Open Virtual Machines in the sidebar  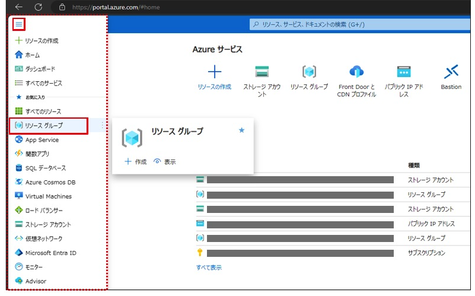pyautogui.click(x=48, y=196)
